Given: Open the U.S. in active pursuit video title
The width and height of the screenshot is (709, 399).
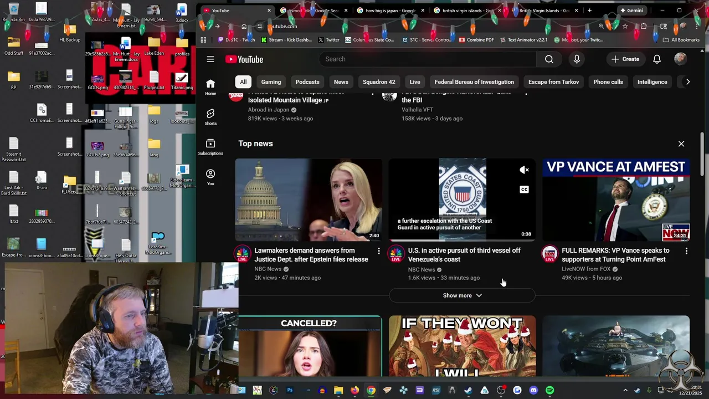Looking at the screenshot, I should pyautogui.click(x=464, y=255).
